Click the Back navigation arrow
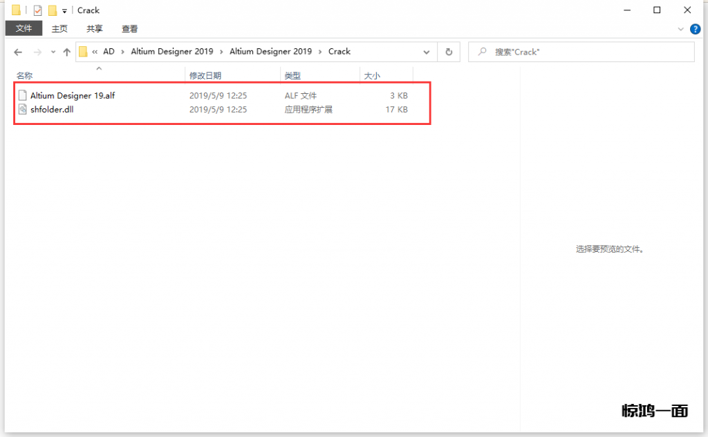Viewport: 708px width, 437px height. click(18, 52)
